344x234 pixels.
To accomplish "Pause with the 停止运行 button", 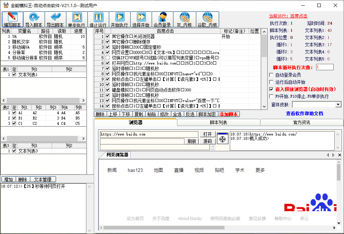I will click(98, 20).
